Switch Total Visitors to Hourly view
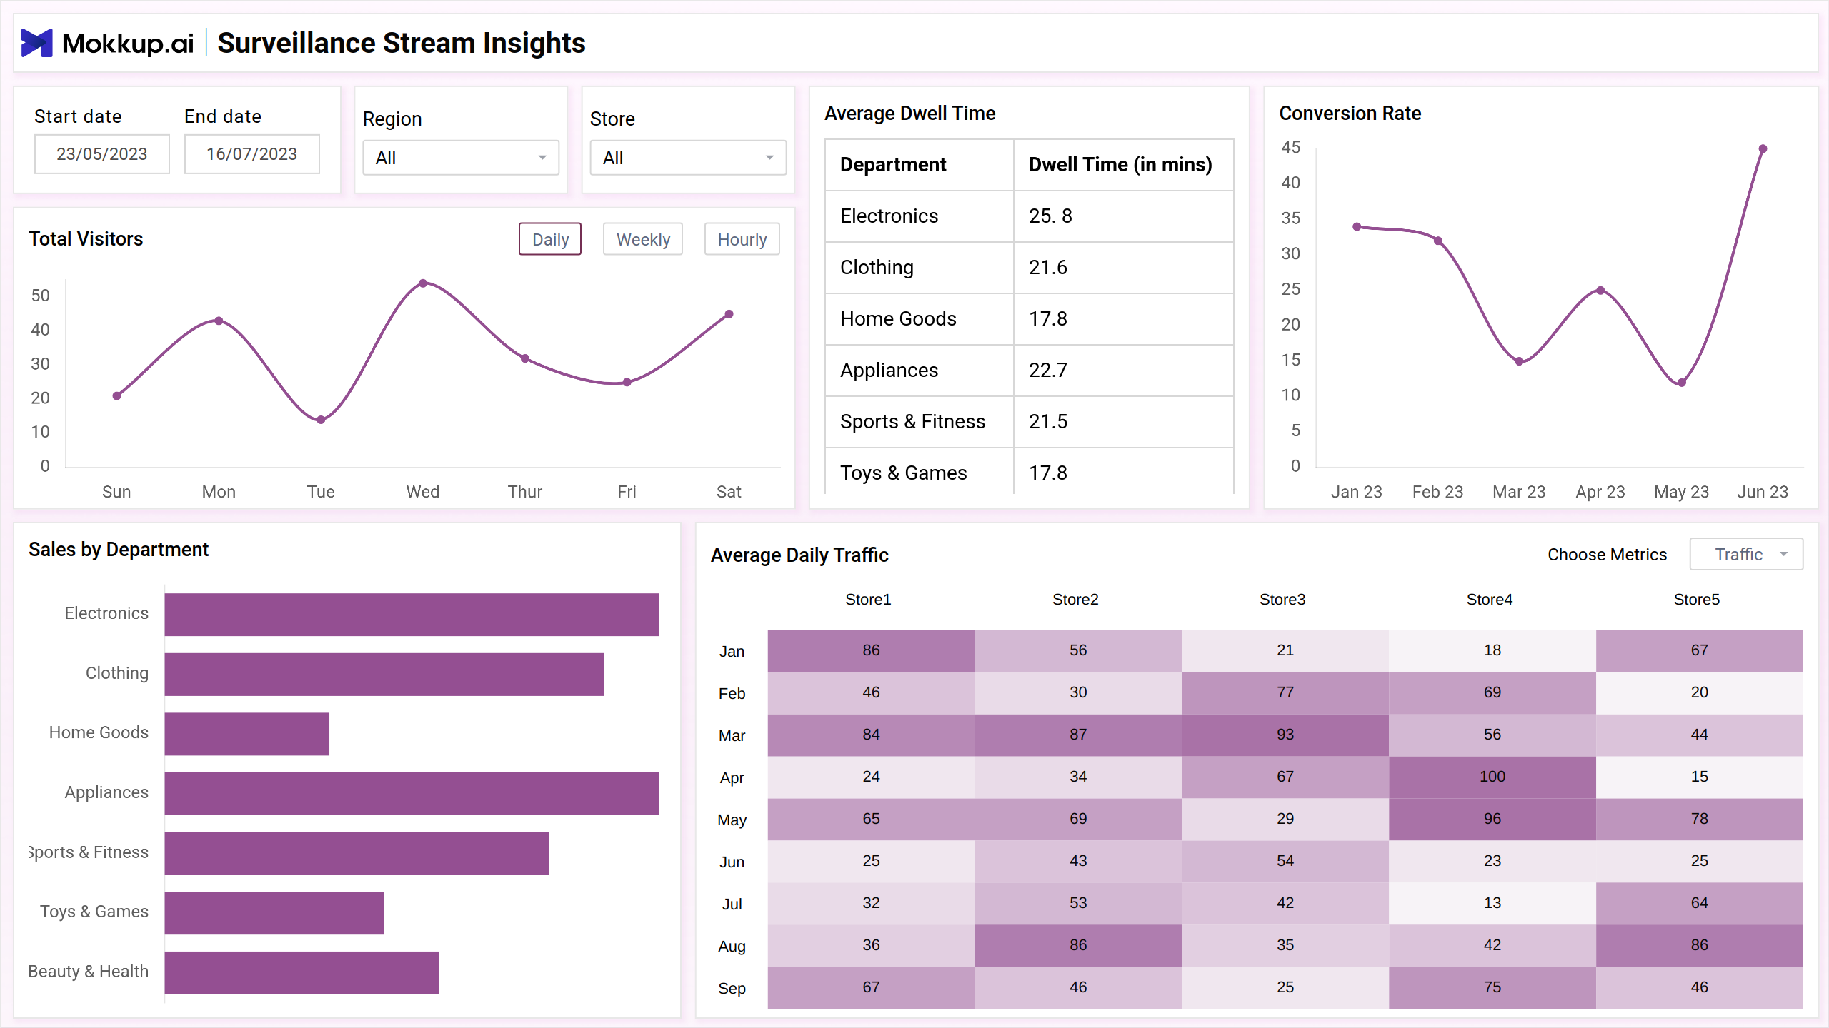The height and width of the screenshot is (1028, 1829). click(742, 239)
